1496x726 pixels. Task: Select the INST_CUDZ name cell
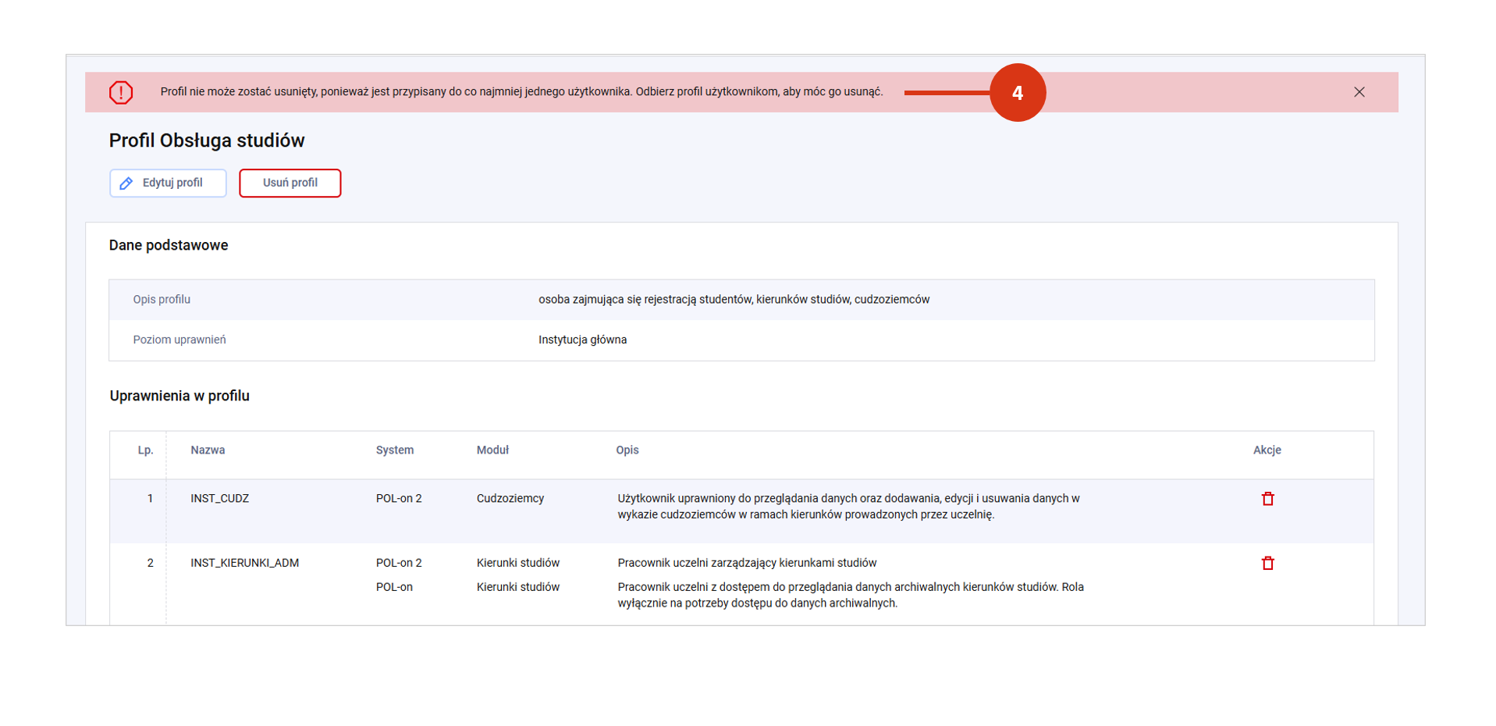coord(220,498)
